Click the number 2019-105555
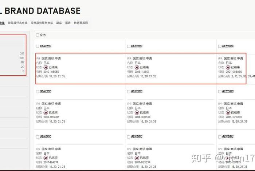Screen dimensions: 255x171 tap(51, 72)
